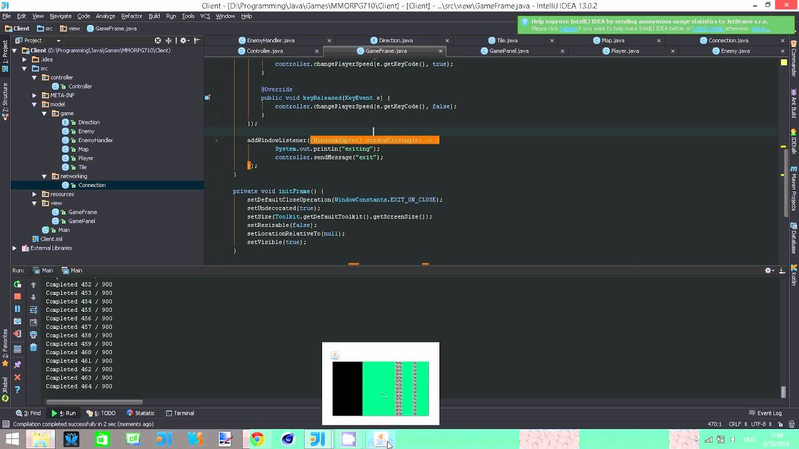Move up the stack trace arrow in console
Image resolution: width=799 pixels, height=449 pixels.
click(34, 284)
